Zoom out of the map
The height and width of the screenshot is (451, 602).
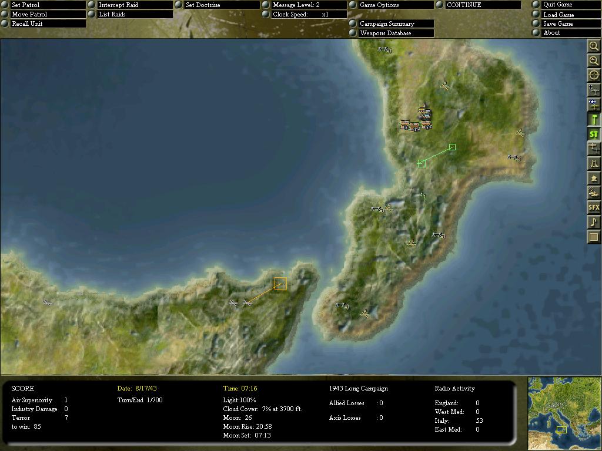[594, 60]
